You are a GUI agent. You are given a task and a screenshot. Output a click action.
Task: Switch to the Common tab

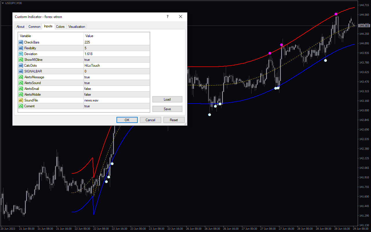[x=34, y=27]
